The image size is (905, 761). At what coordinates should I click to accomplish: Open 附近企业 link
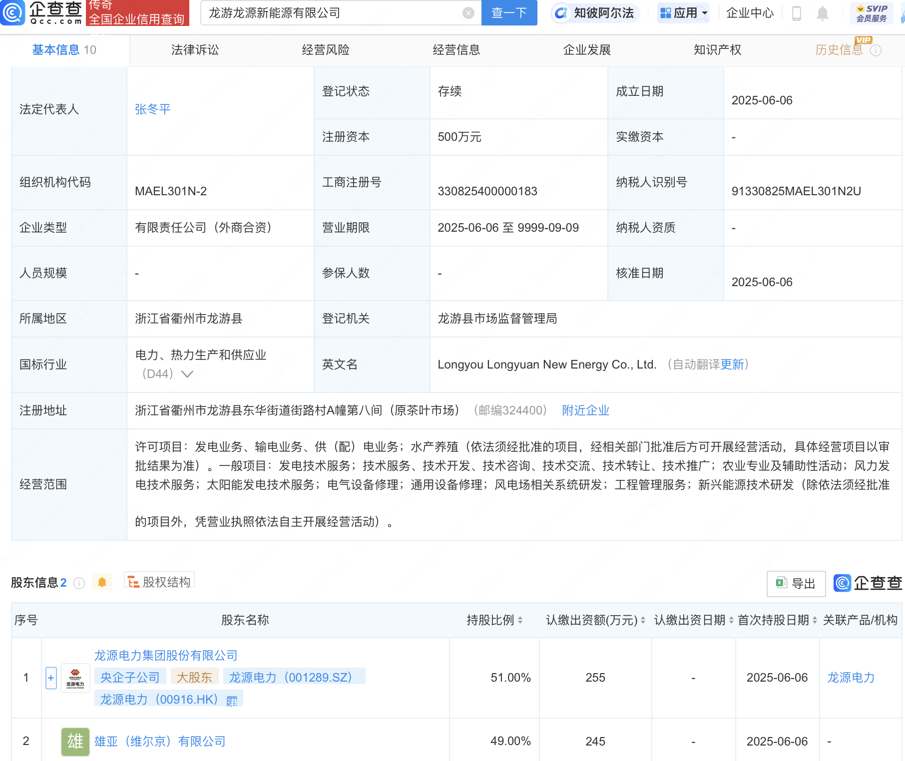pyautogui.click(x=585, y=410)
